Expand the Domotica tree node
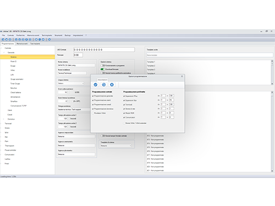The image size is (275, 206). tap(4, 119)
